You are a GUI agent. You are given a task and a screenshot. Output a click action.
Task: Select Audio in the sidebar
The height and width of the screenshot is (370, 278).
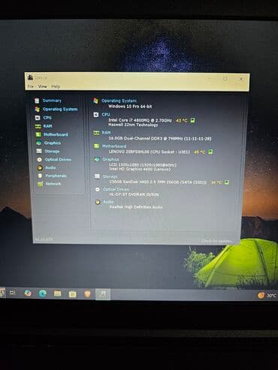[50, 167]
